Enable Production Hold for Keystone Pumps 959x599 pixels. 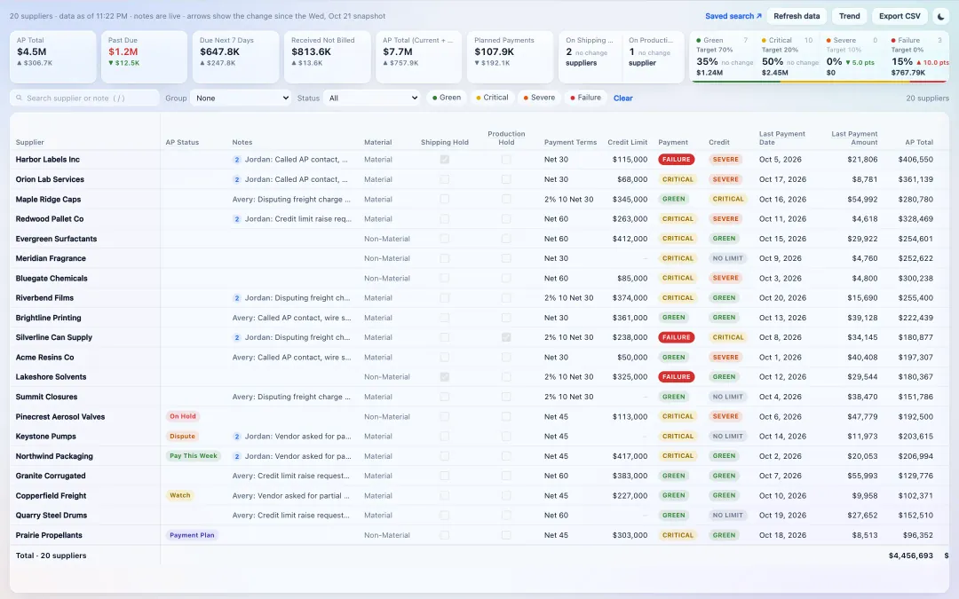[x=506, y=437]
